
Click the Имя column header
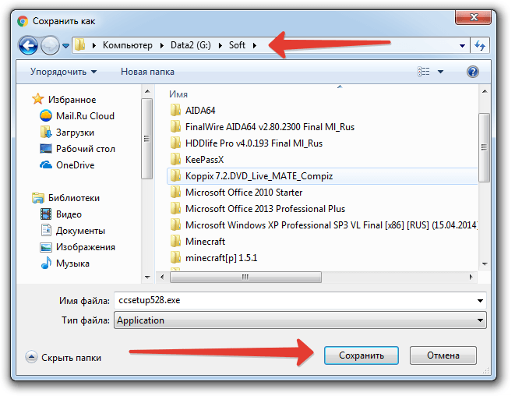[178, 94]
